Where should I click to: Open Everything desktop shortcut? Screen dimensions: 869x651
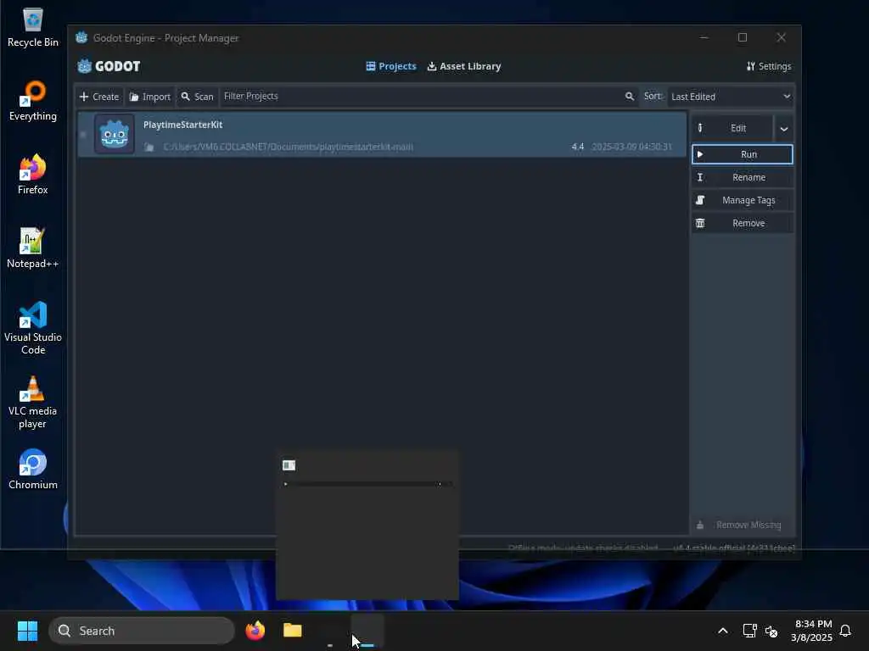(x=33, y=101)
